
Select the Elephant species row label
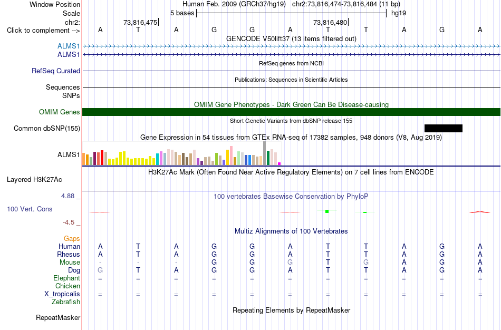[67, 278]
